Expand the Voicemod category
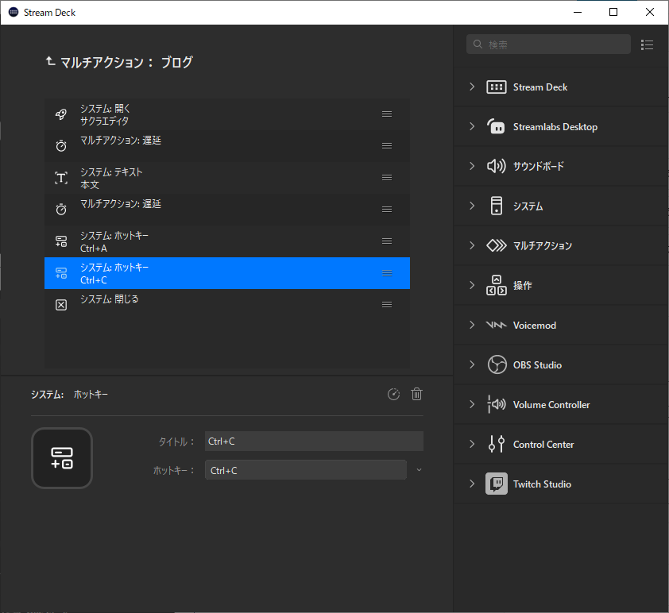 pos(472,325)
